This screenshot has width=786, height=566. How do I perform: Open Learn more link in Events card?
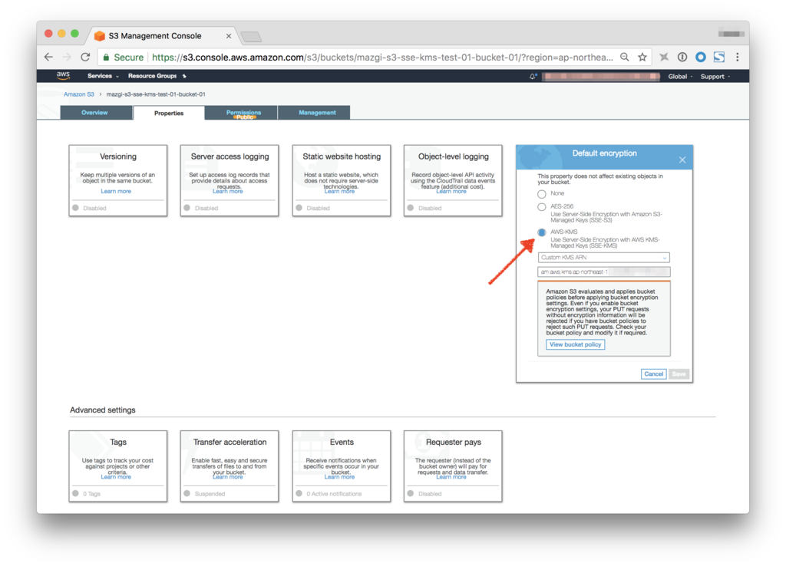coord(339,477)
